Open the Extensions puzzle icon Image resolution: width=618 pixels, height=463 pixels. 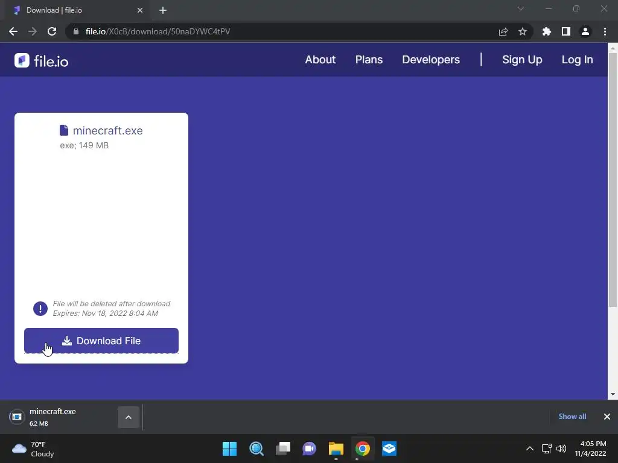coord(547,31)
